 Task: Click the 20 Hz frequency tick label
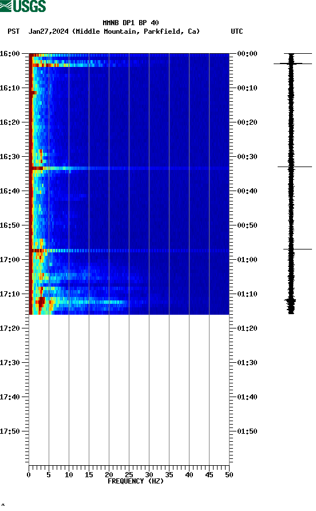click(x=109, y=475)
